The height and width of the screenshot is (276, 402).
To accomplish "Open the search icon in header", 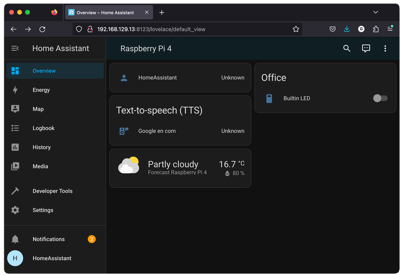I will [347, 49].
